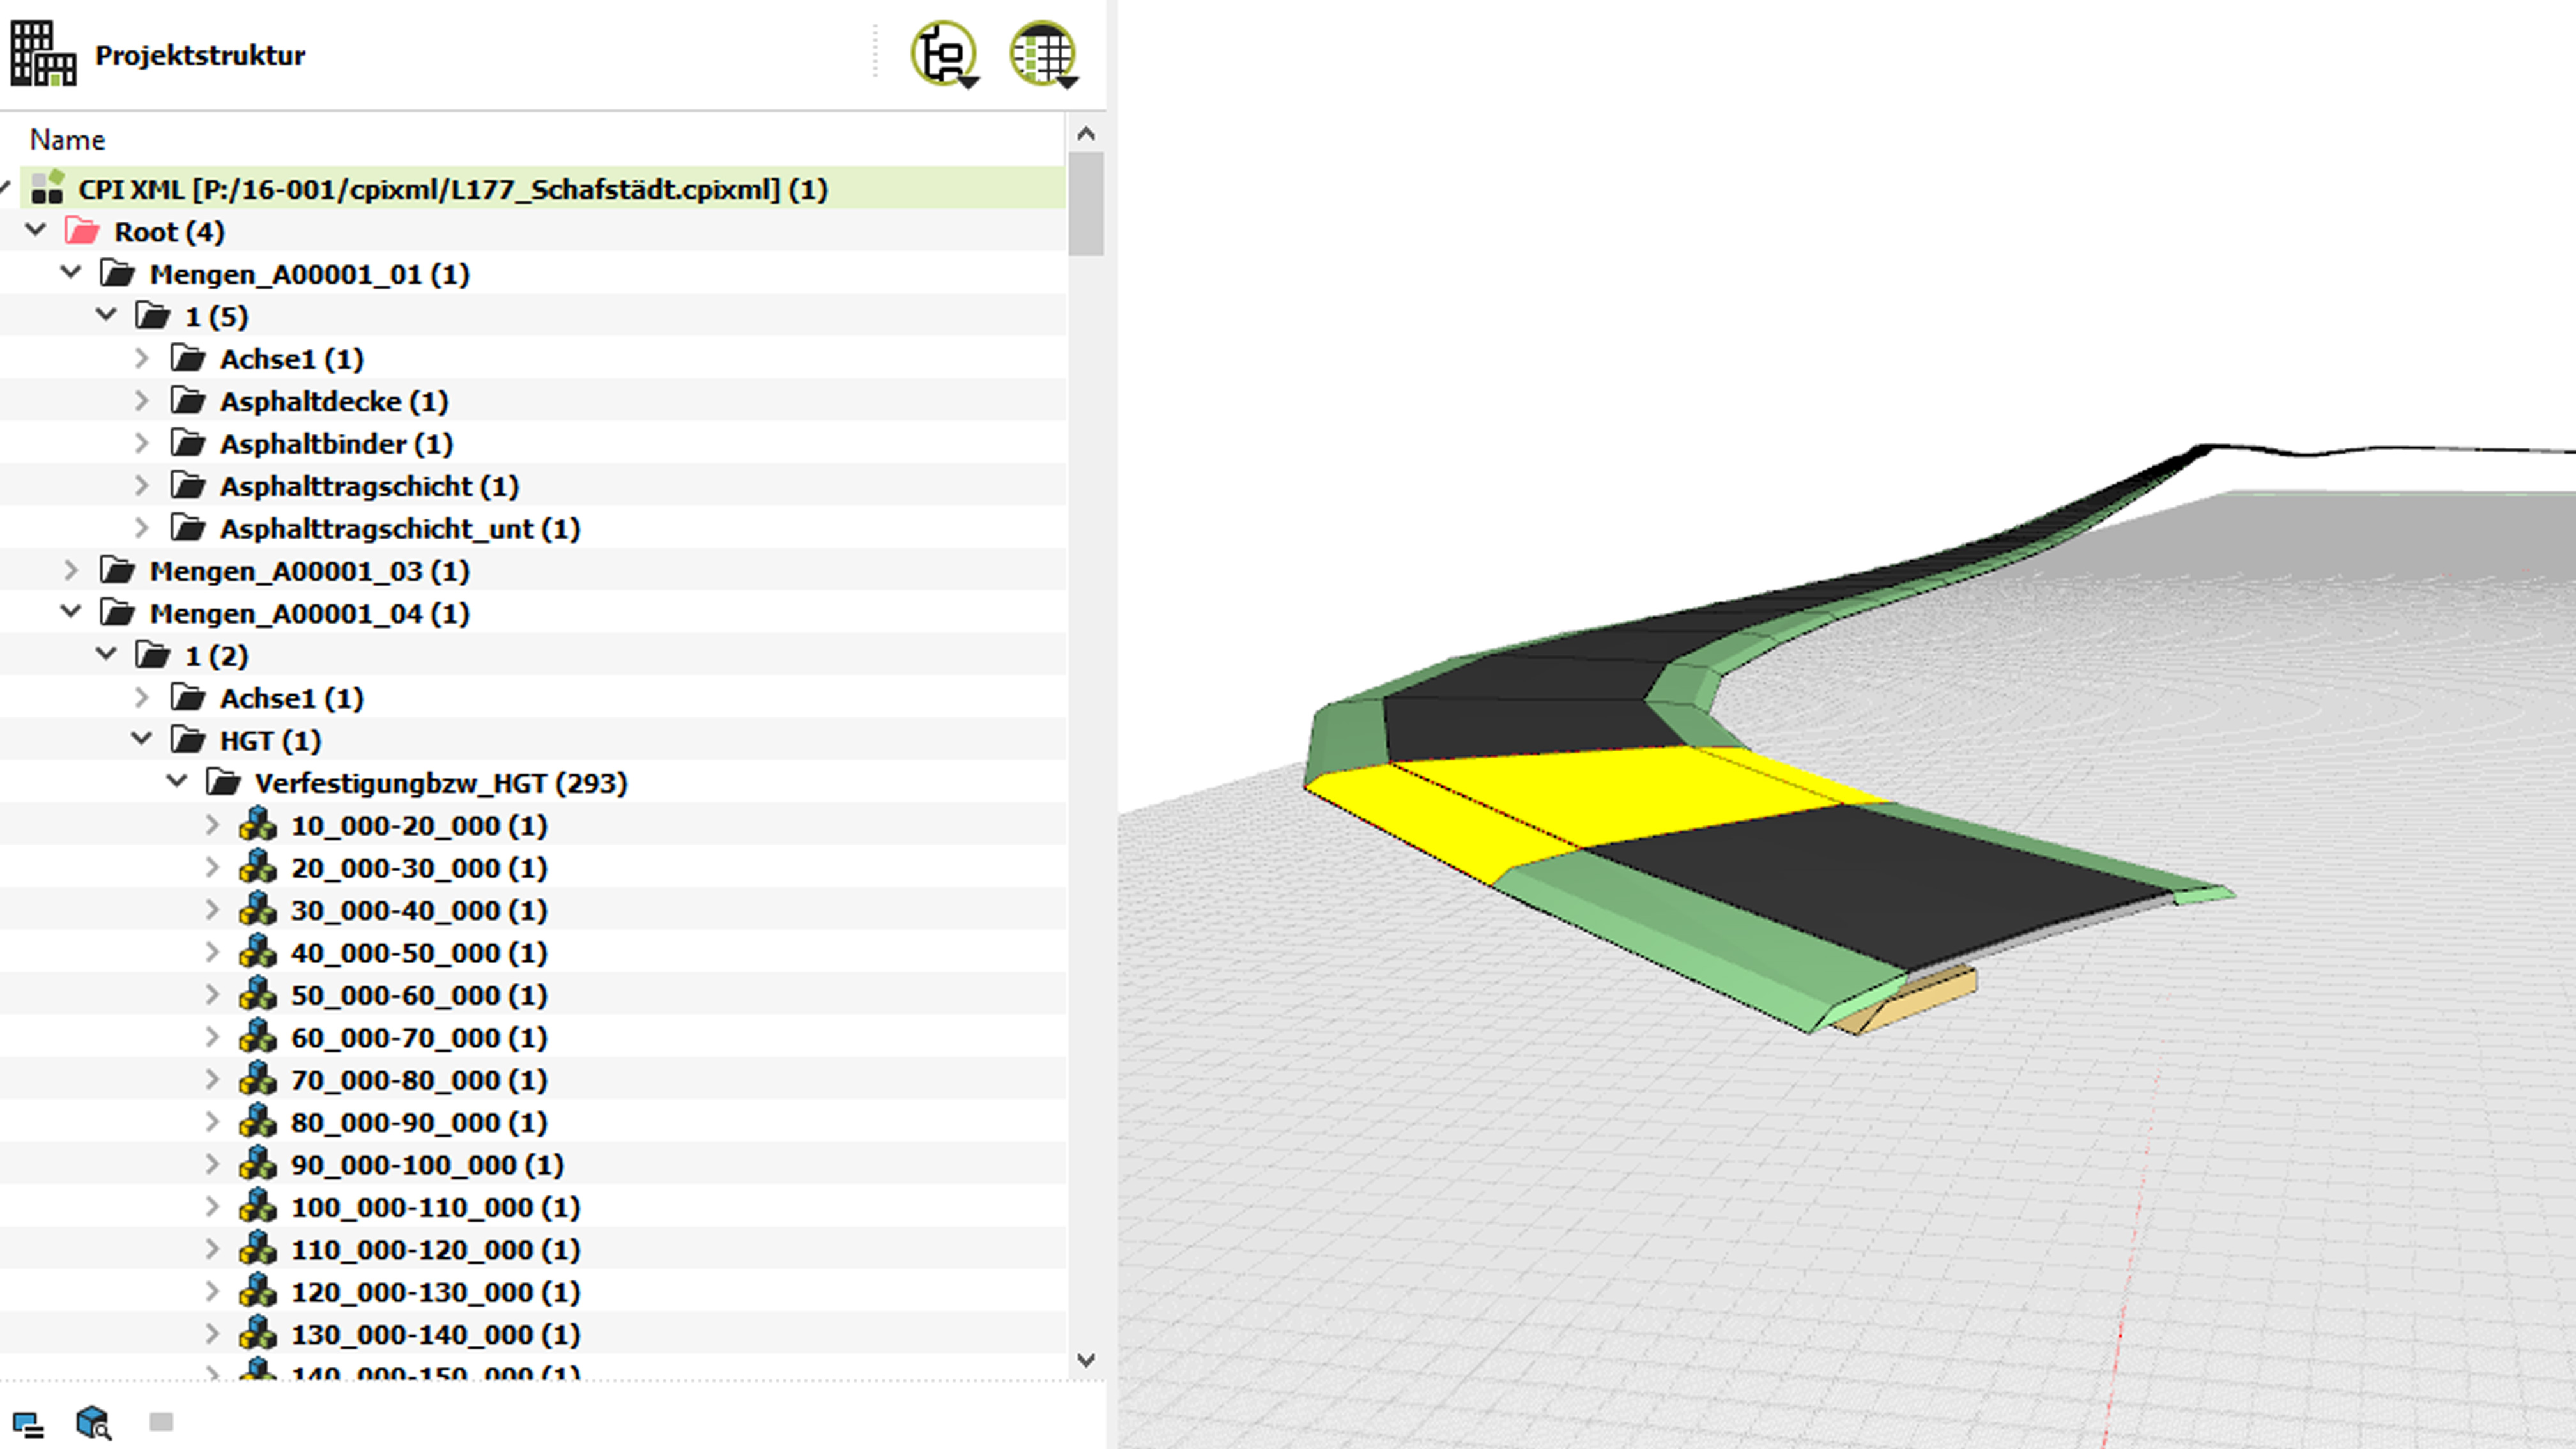Viewport: 2576px width, 1449px height.
Task: Click the Name column header
Action: tap(67, 139)
